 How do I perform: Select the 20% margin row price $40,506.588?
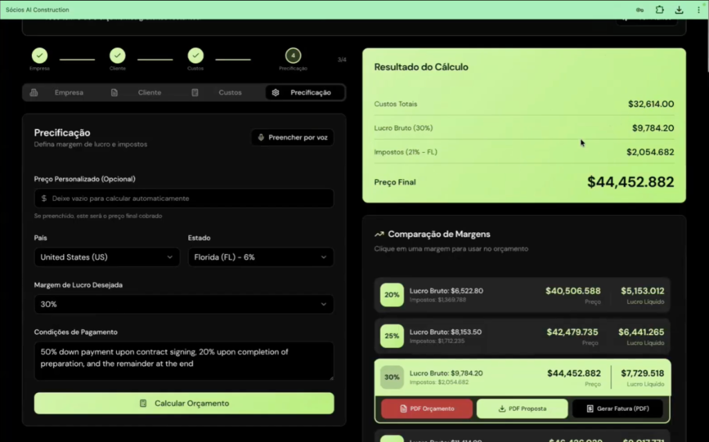573,291
